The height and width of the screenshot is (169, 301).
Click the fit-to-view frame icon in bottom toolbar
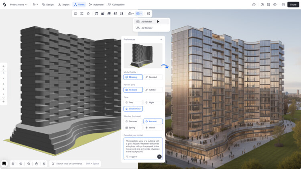click(x=44, y=164)
